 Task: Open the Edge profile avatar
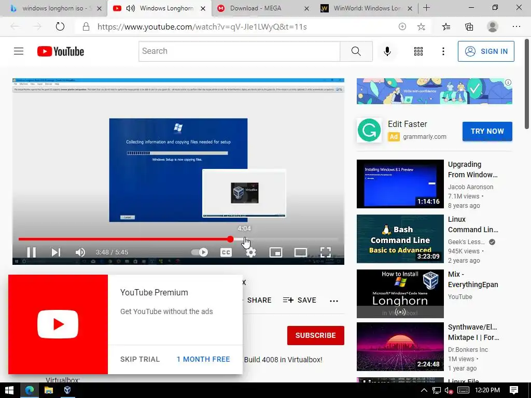point(493,26)
